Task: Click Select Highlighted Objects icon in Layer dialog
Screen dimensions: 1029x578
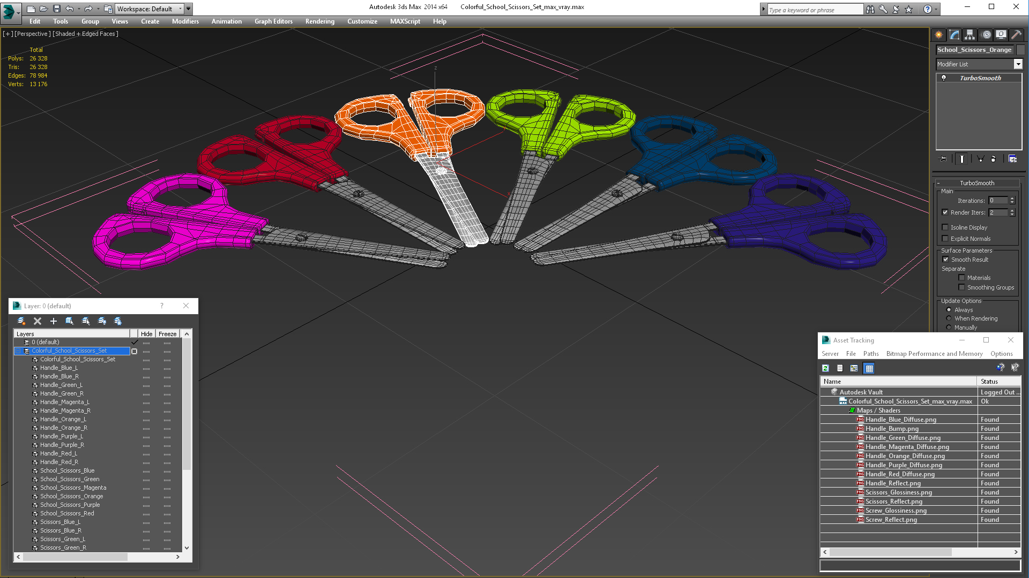Action: click(x=70, y=321)
